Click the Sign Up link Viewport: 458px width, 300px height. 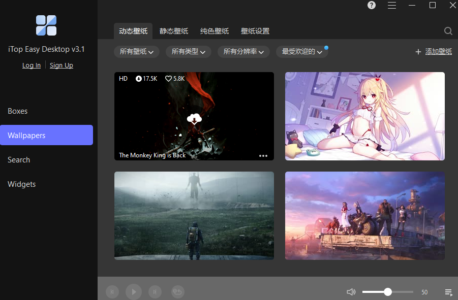(x=62, y=65)
